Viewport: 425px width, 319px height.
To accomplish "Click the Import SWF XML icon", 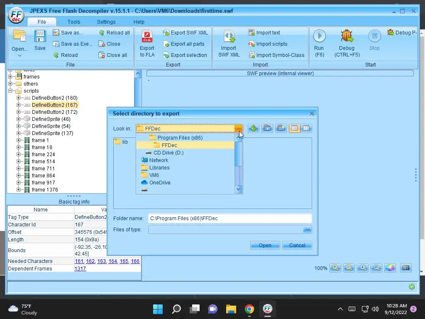I will pyautogui.click(x=229, y=36).
